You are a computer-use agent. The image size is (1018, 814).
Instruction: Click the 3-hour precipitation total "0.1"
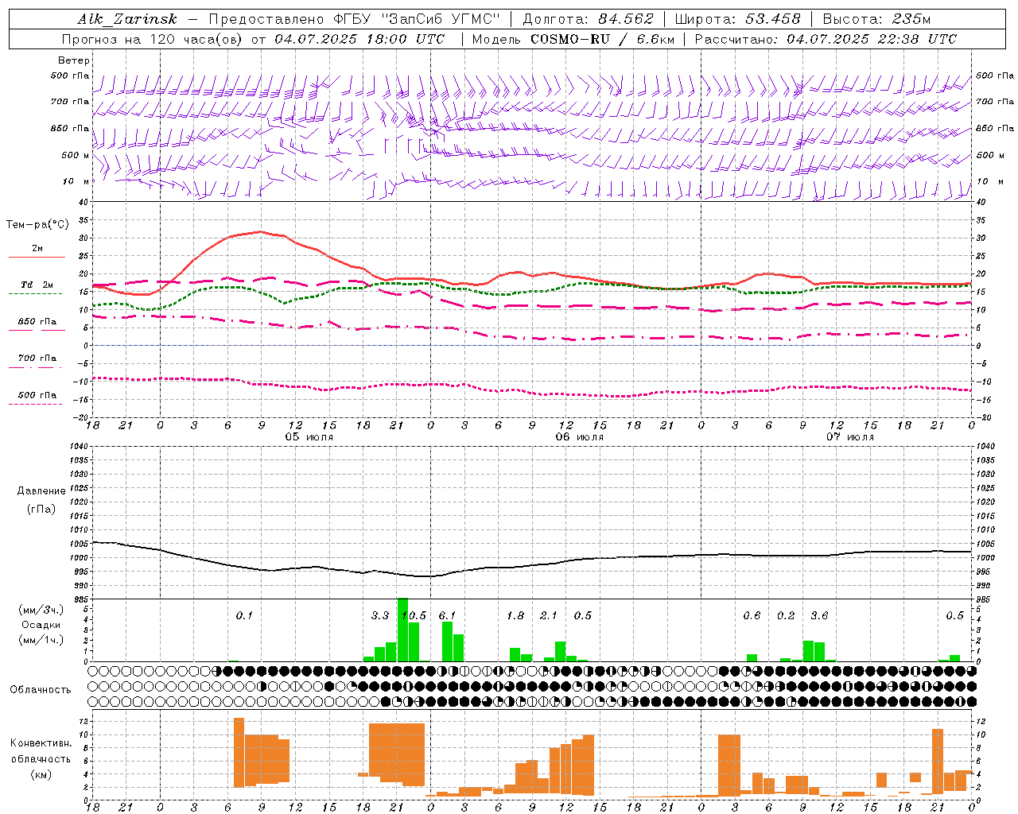tap(244, 615)
